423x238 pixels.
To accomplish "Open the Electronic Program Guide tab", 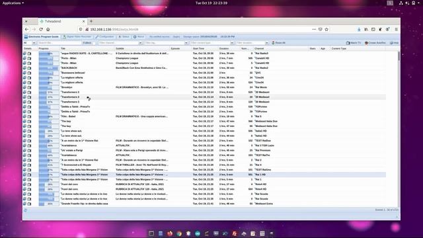I will (41, 37).
